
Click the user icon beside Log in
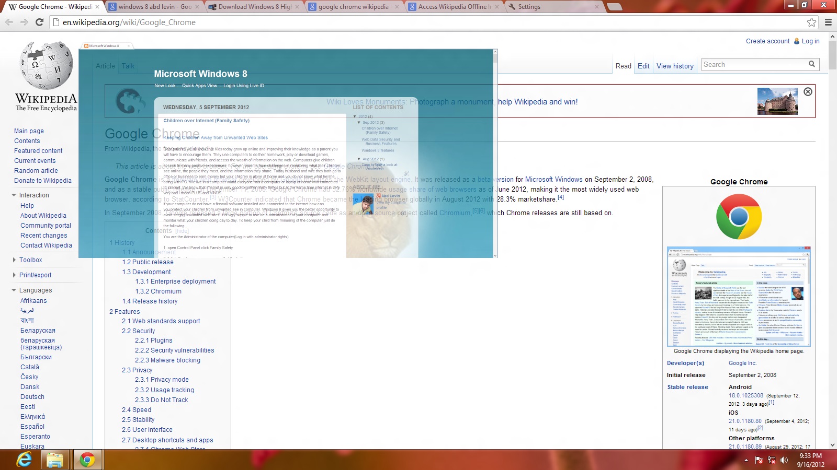click(x=797, y=41)
